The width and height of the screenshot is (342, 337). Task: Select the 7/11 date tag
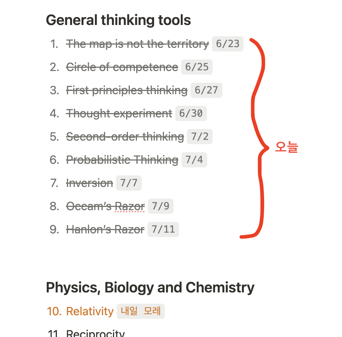click(x=163, y=230)
